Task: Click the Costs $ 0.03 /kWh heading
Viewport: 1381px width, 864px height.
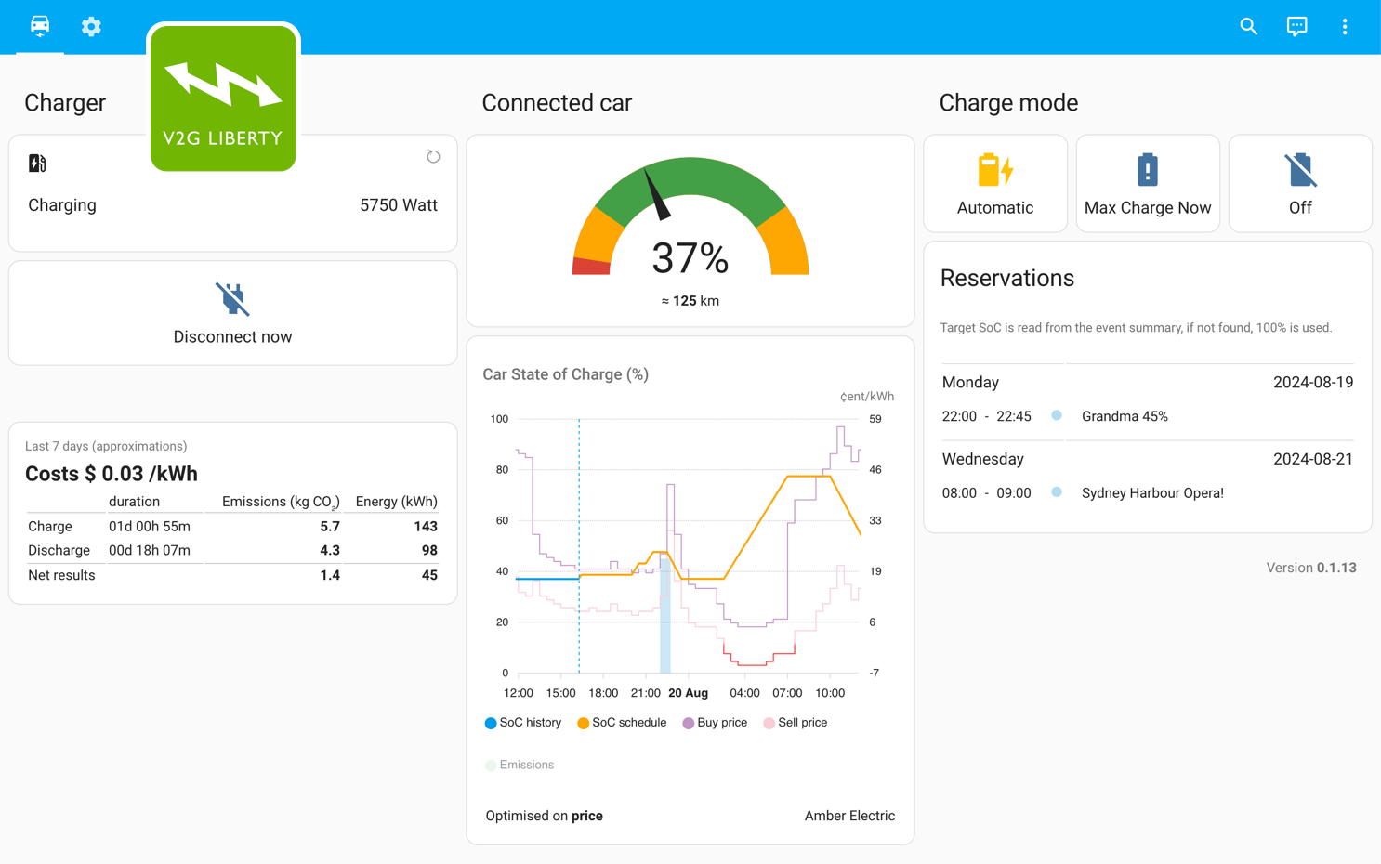Action: tap(112, 474)
